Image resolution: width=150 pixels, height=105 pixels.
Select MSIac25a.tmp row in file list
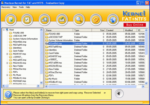[x=95, y=72]
